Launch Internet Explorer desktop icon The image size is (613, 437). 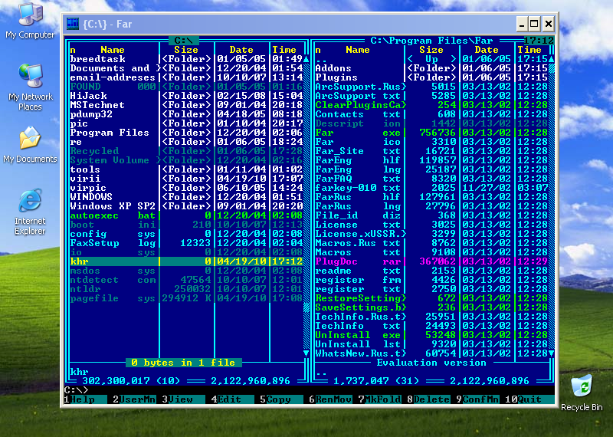tap(30, 212)
